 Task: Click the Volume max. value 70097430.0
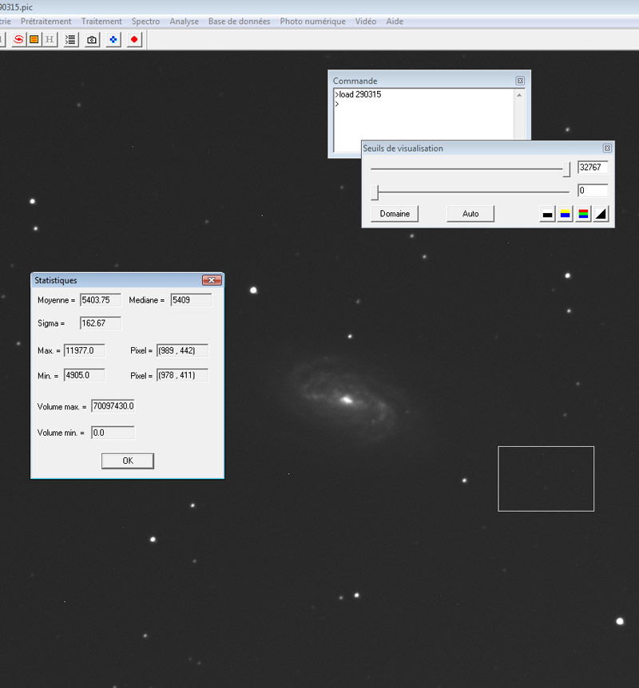pyautogui.click(x=113, y=406)
